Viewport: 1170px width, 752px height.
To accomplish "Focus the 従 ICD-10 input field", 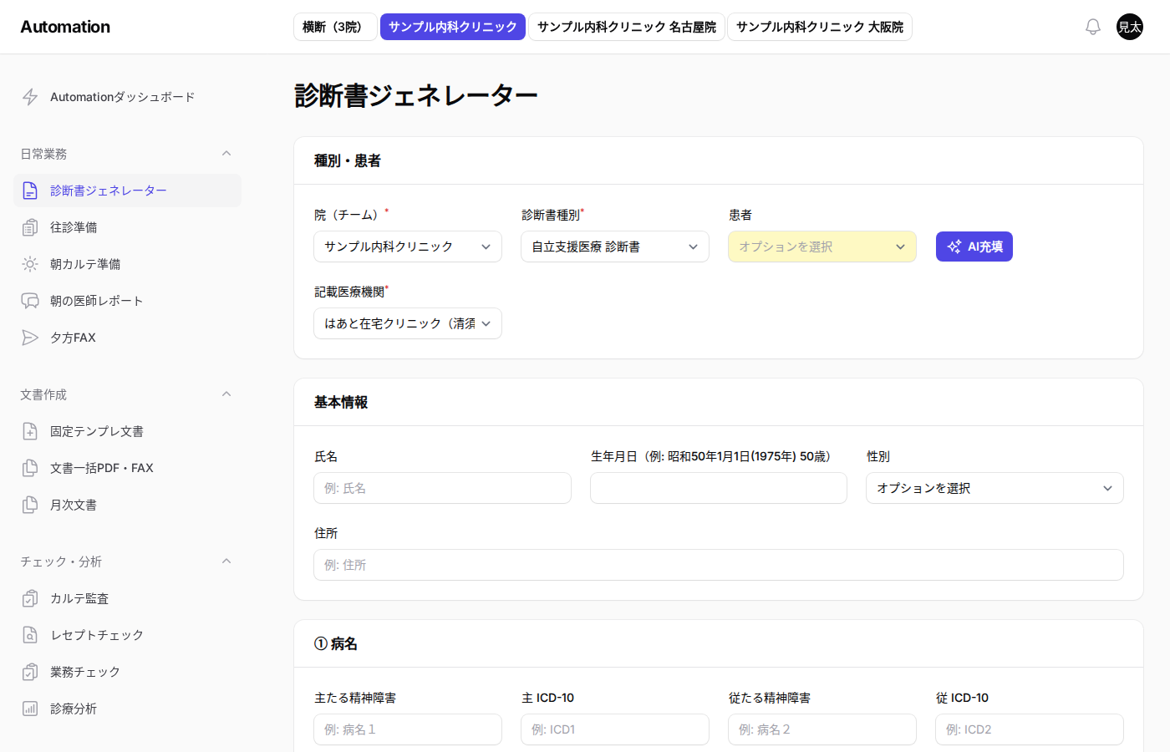I will (1030, 729).
